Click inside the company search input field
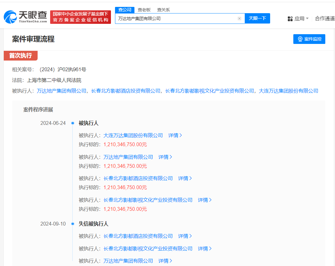Viewport: 335px width, 266px height. click(175, 18)
